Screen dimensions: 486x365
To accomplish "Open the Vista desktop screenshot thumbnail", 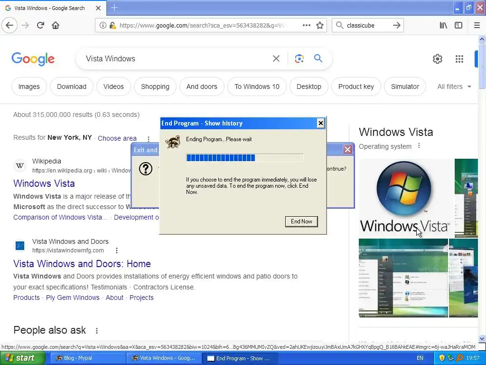I will click(403, 278).
